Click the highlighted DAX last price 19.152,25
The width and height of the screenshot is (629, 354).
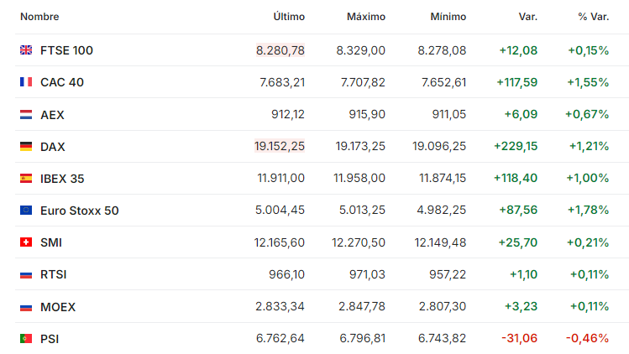tap(280, 146)
